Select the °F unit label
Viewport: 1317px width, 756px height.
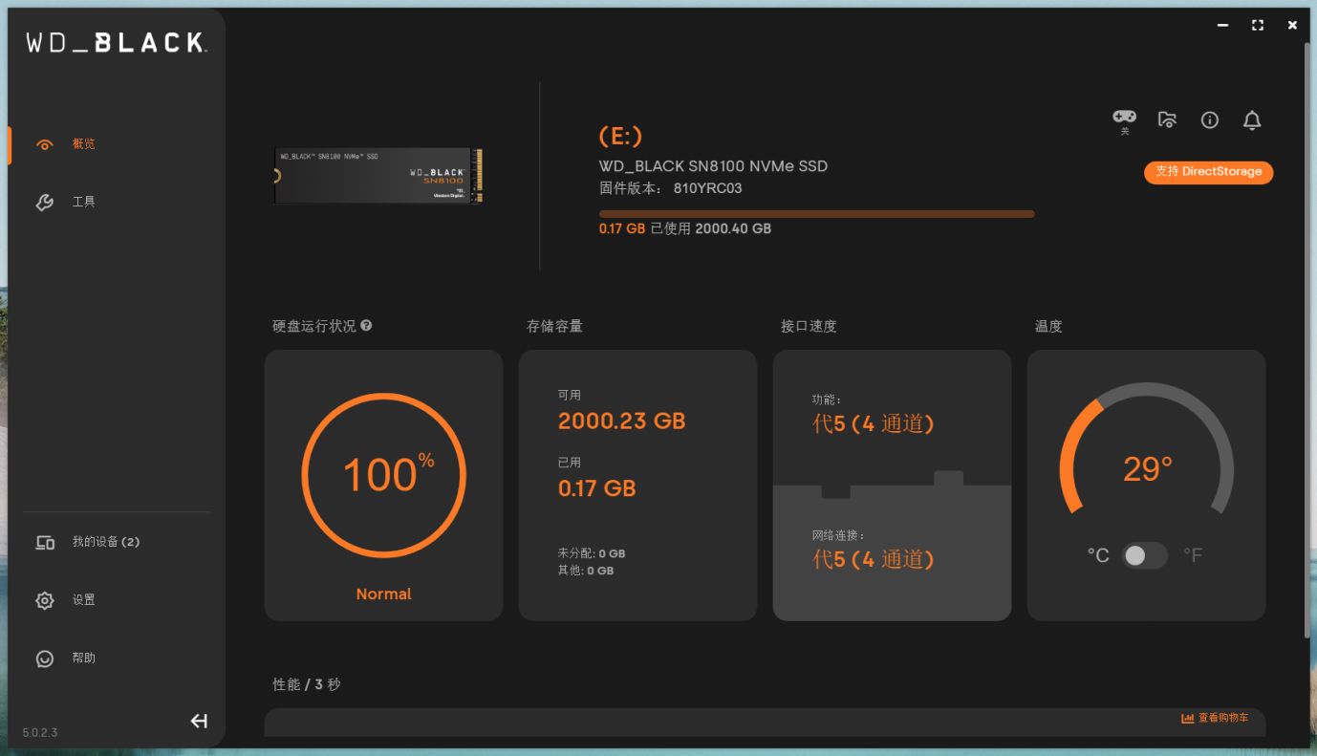1193,555
